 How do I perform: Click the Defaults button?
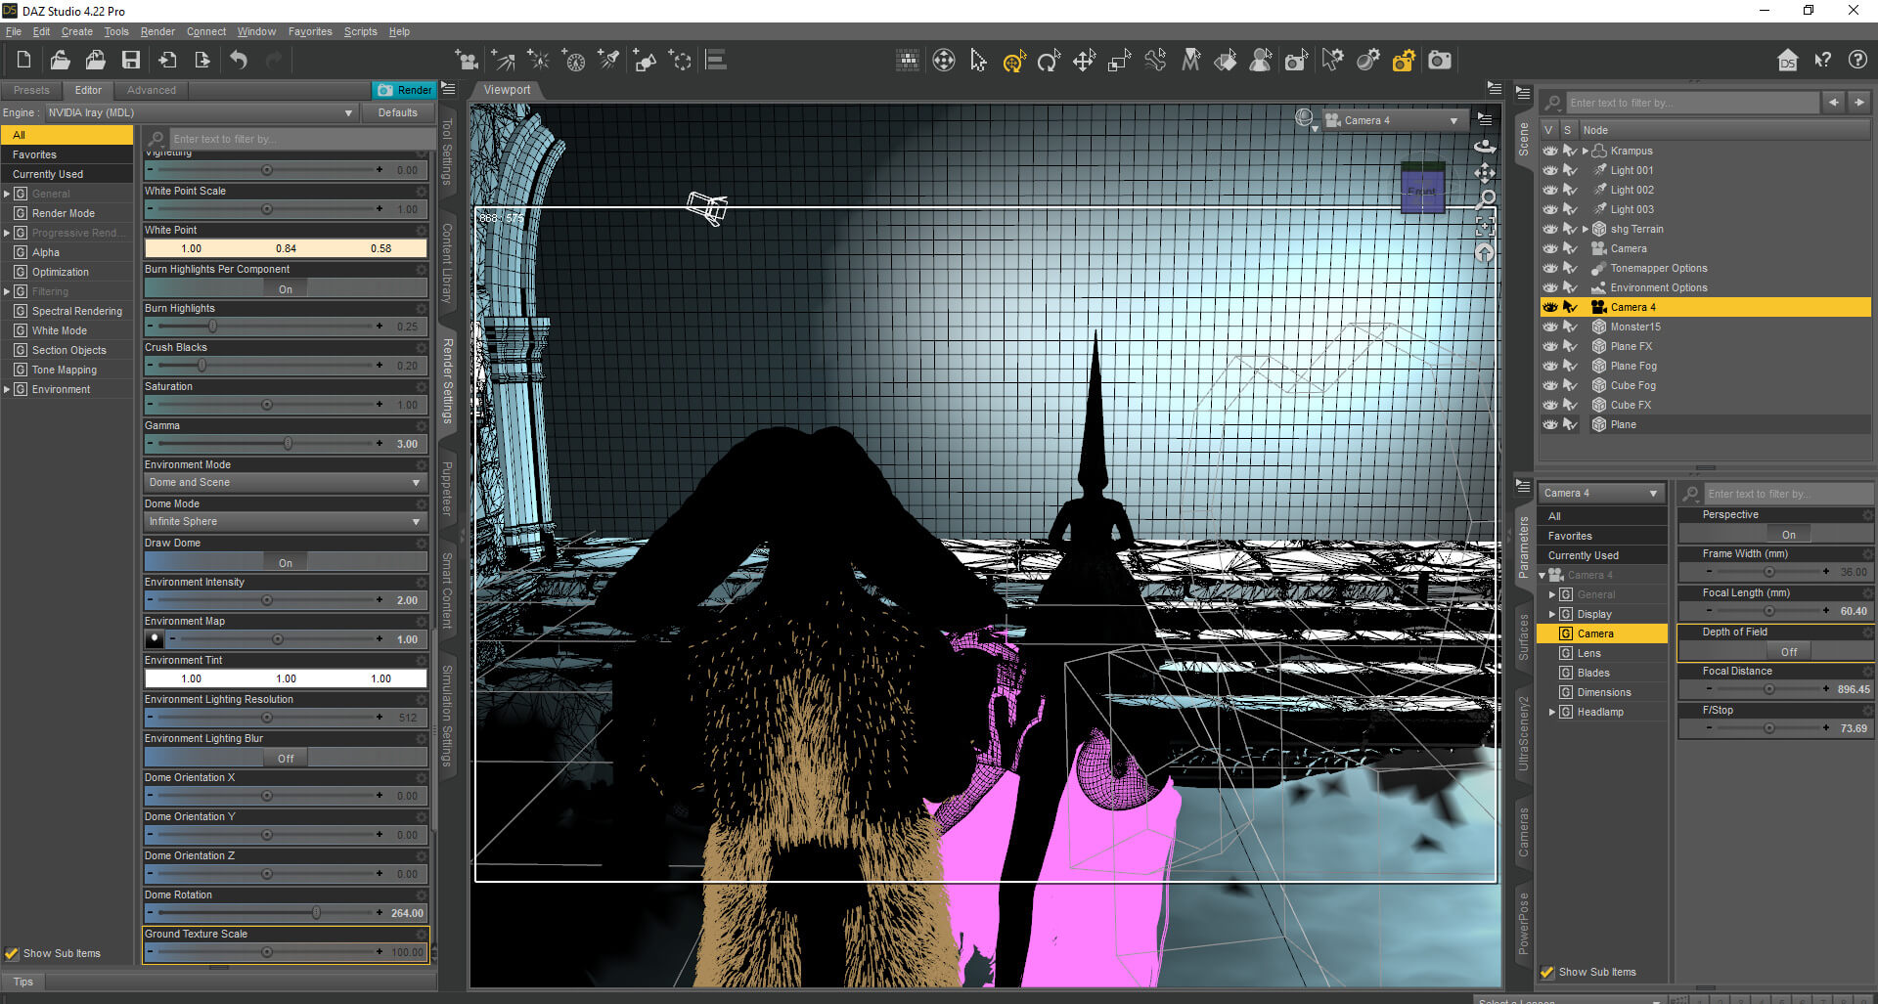pyautogui.click(x=397, y=112)
